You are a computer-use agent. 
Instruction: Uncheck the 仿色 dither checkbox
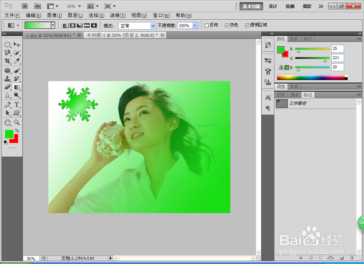[227, 25]
